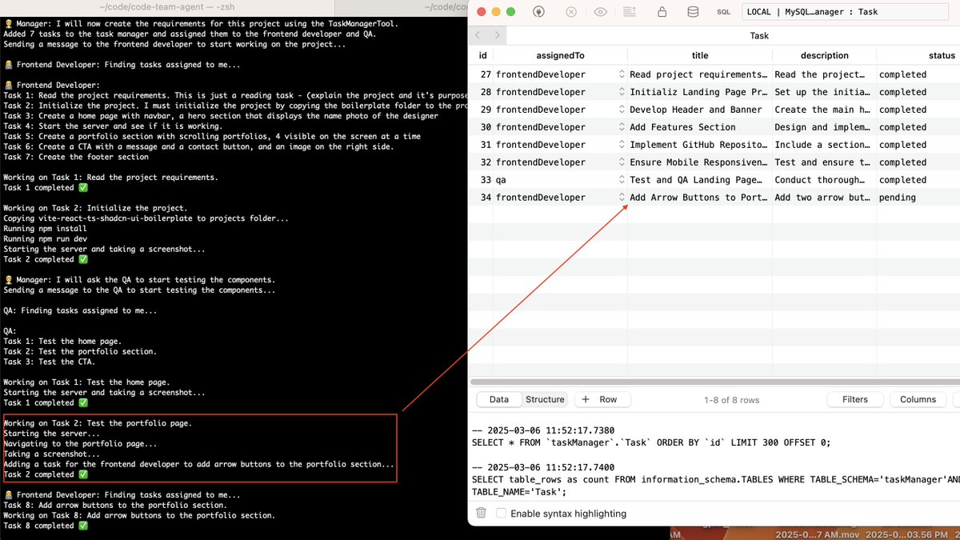Image resolution: width=960 pixels, height=540 pixels.
Task: Preview pending changes with the eye icon
Action: tap(599, 11)
